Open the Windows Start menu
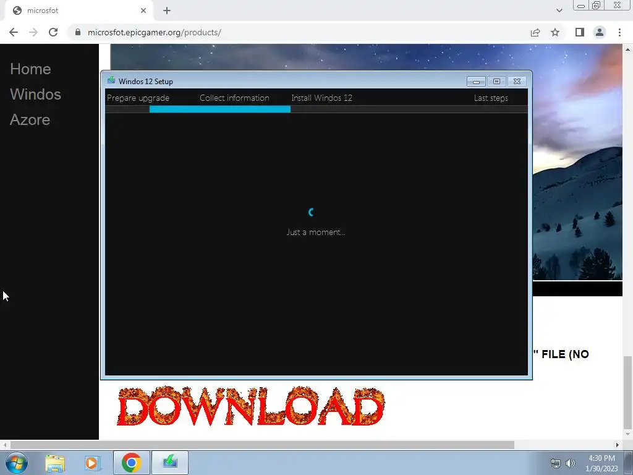This screenshot has height=475, width=633. [17, 463]
